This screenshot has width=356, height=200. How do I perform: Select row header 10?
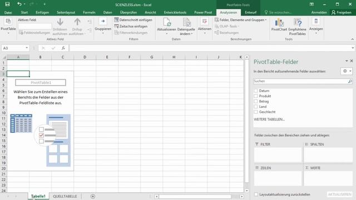3,113
